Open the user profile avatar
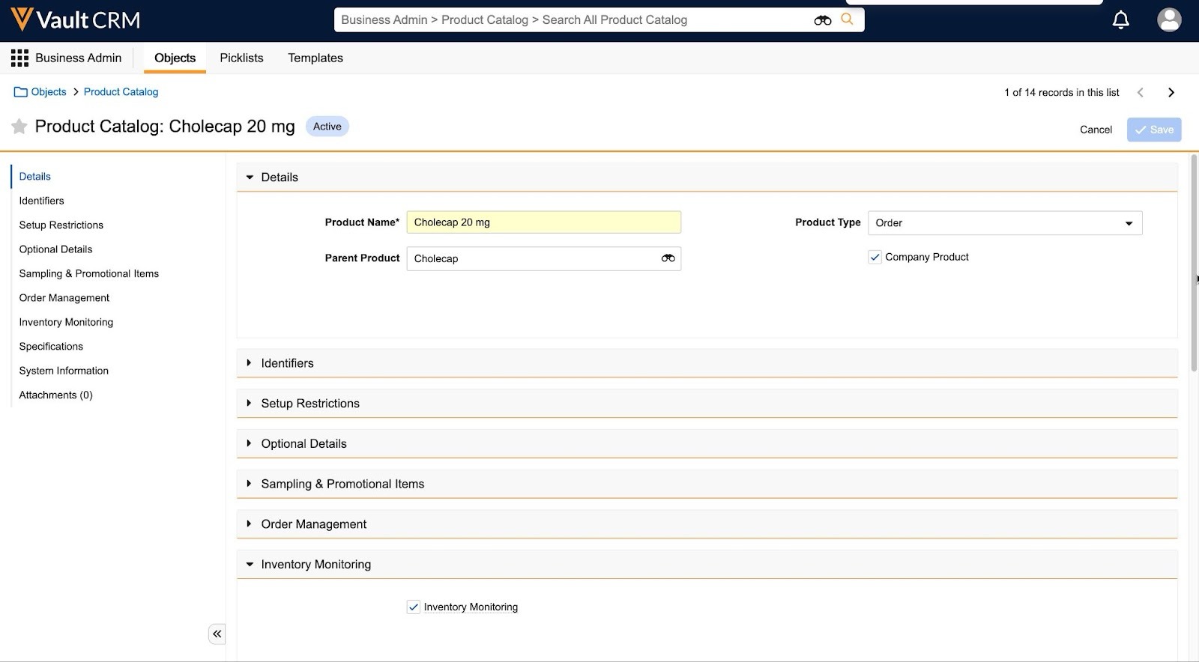 [1168, 20]
